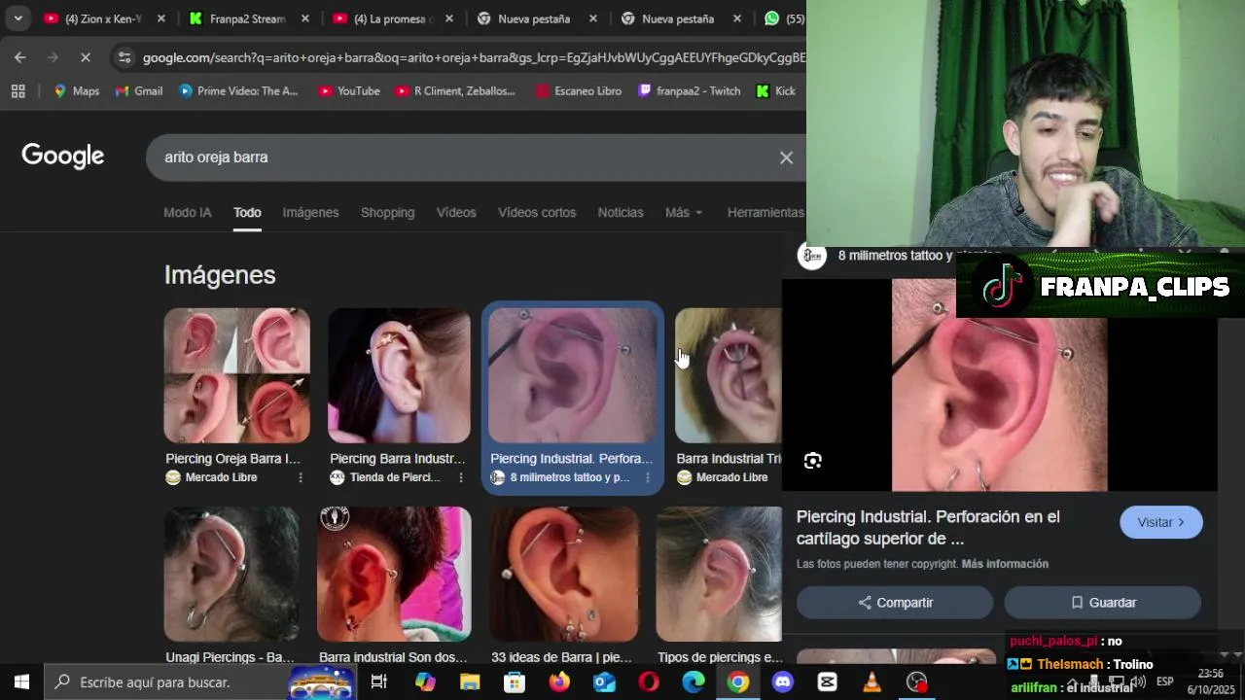Open File Explorer from the taskbar
The image size is (1245, 700).
coord(470,682)
